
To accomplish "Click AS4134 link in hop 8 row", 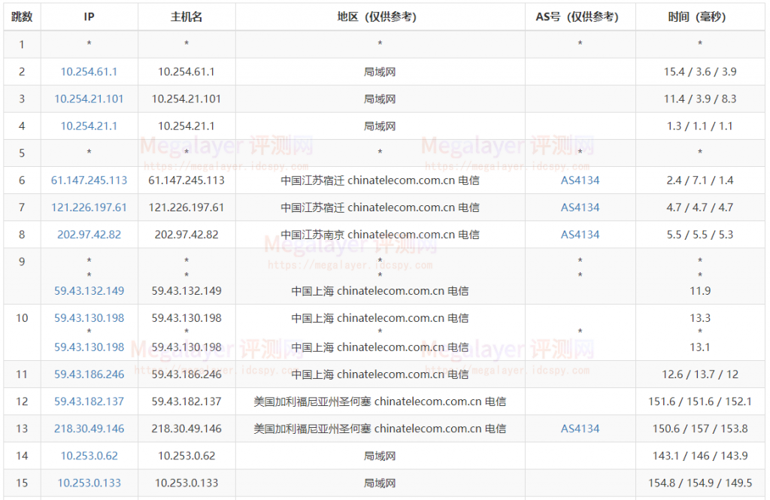I will pos(580,235).
